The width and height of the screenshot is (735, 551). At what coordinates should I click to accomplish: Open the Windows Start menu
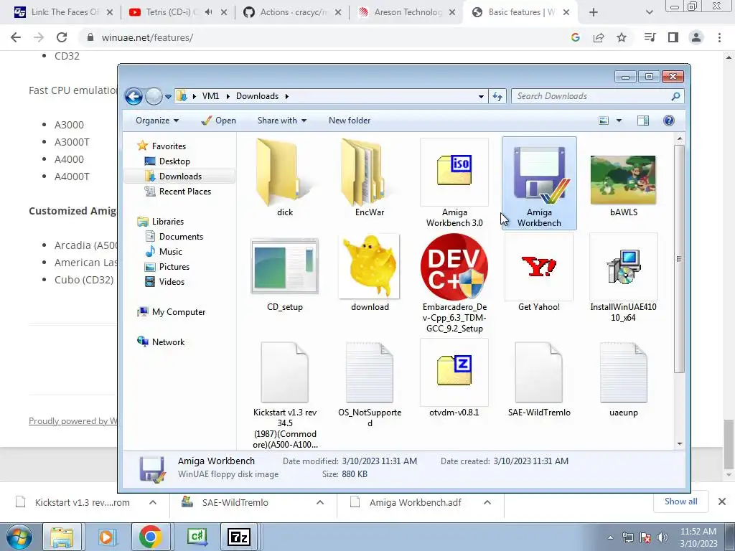[x=19, y=537]
